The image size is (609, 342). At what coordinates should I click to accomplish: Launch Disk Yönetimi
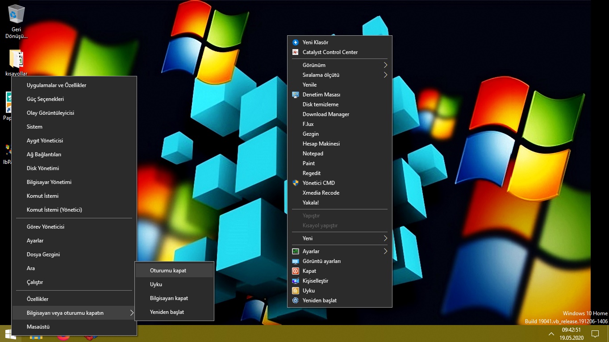tap(74, 168)
